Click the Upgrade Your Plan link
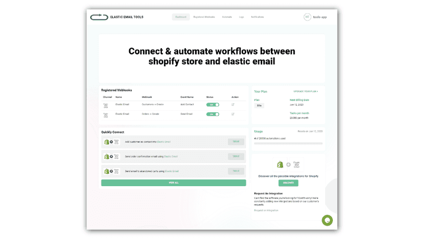 pos(306,92)
